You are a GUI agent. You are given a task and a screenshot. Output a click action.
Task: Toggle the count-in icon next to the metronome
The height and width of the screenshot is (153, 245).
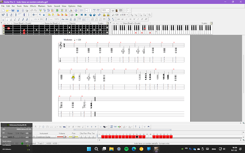(108, 15)
